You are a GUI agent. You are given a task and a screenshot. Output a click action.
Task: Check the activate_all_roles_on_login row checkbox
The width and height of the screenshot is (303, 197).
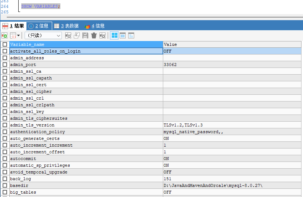tap(5, 51)
